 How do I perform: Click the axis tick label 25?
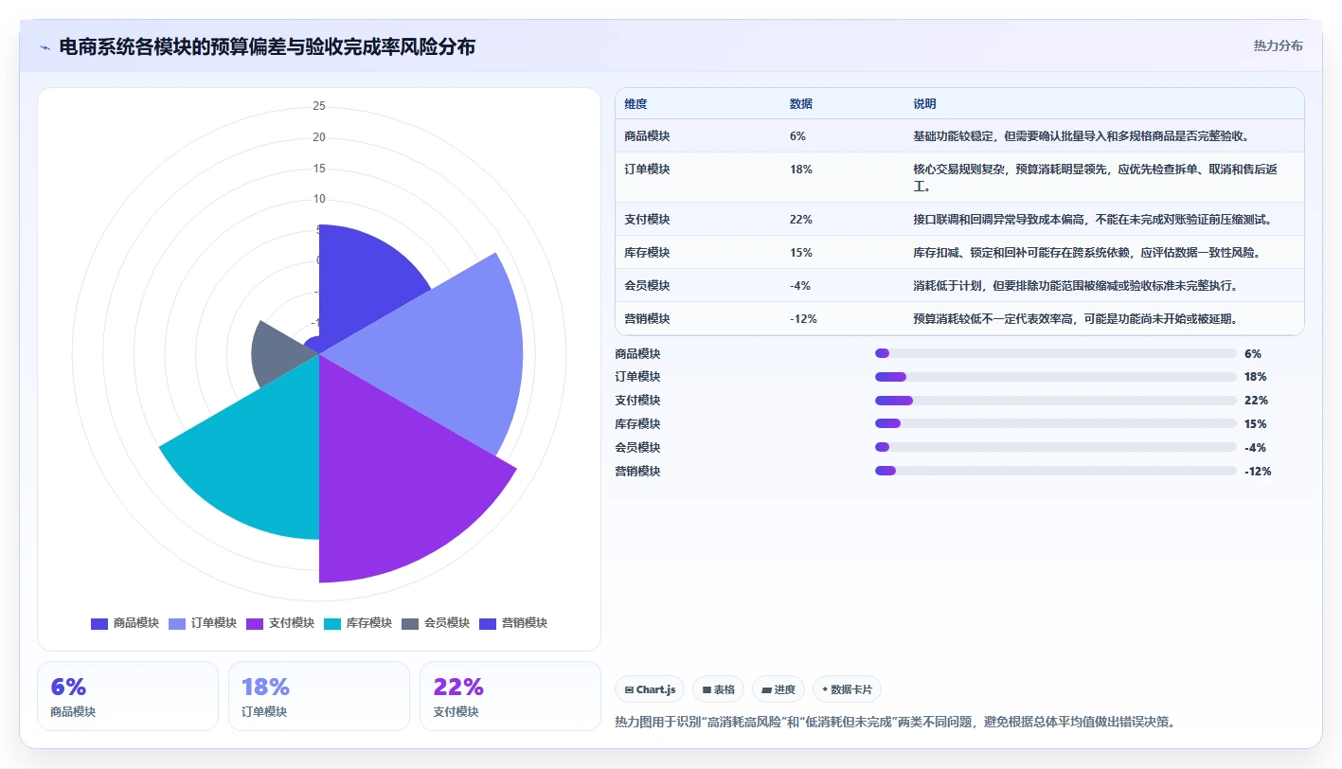(319, 106)
